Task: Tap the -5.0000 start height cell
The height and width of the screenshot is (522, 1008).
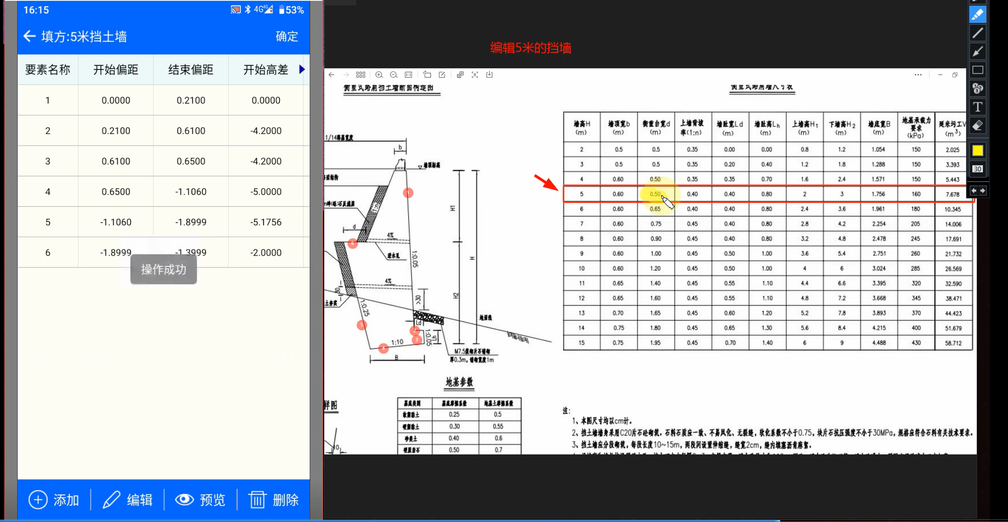Action: 266,191
